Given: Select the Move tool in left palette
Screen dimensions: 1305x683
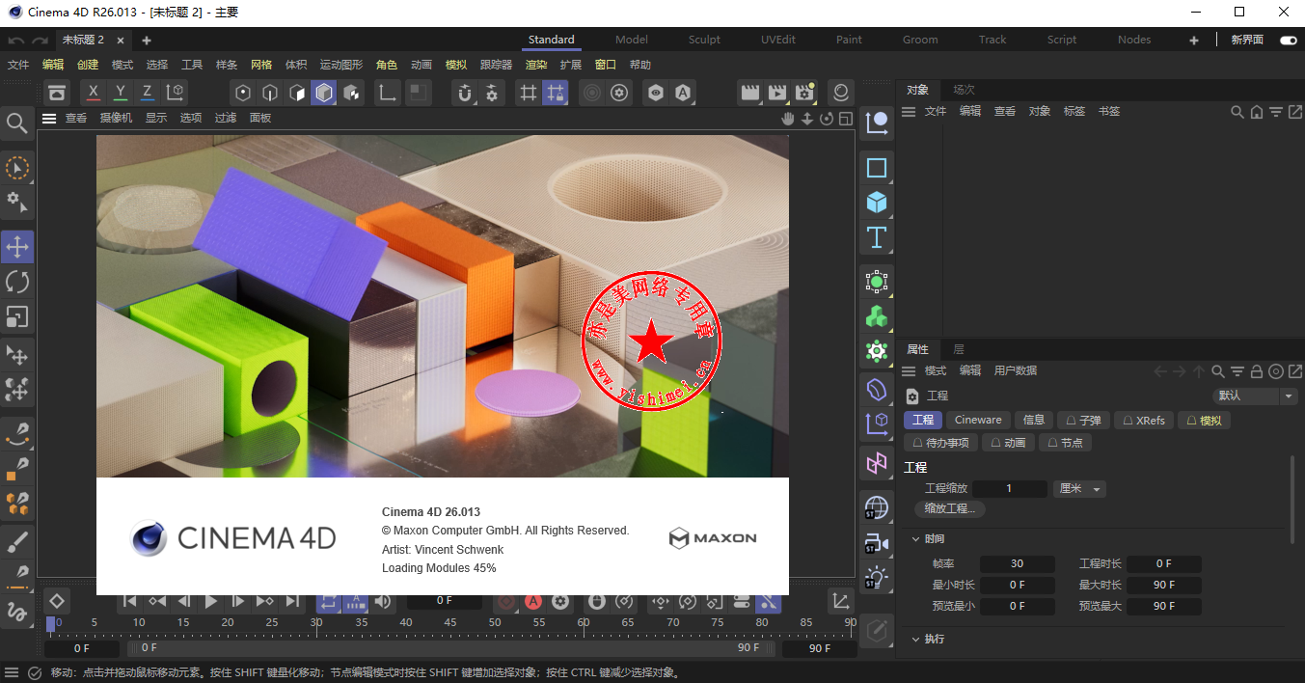Looking at the screenshot, I should [x=17, y=247].
